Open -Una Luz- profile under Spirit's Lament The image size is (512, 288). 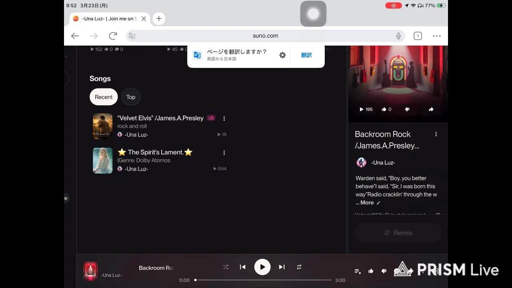tap(136, 169)
